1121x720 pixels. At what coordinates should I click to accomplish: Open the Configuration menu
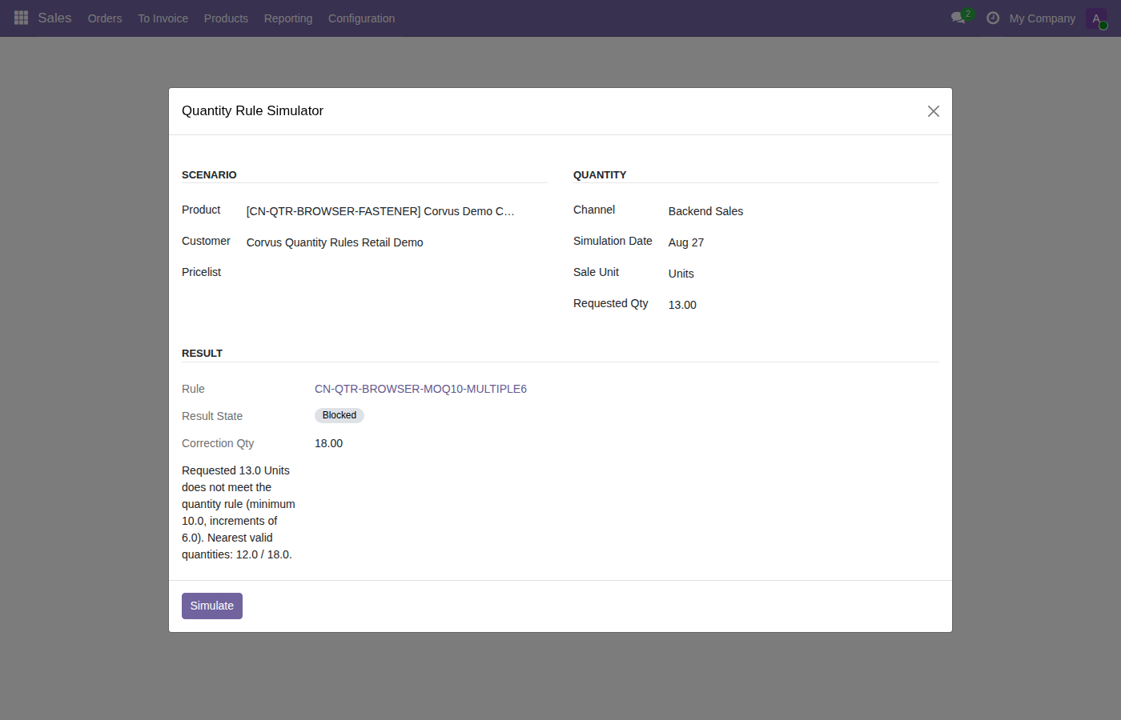[x=361, y=18]
